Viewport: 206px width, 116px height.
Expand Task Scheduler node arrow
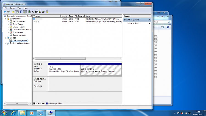8,21
